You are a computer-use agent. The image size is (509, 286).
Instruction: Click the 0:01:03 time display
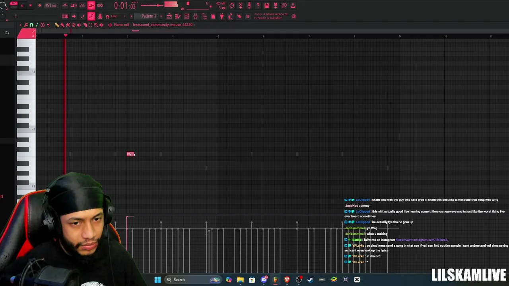[x=125, y=6]
